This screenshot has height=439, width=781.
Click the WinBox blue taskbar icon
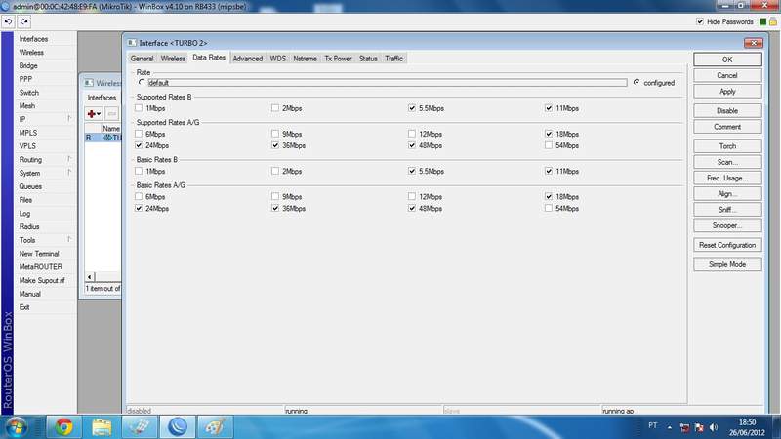tap(178, 427)
